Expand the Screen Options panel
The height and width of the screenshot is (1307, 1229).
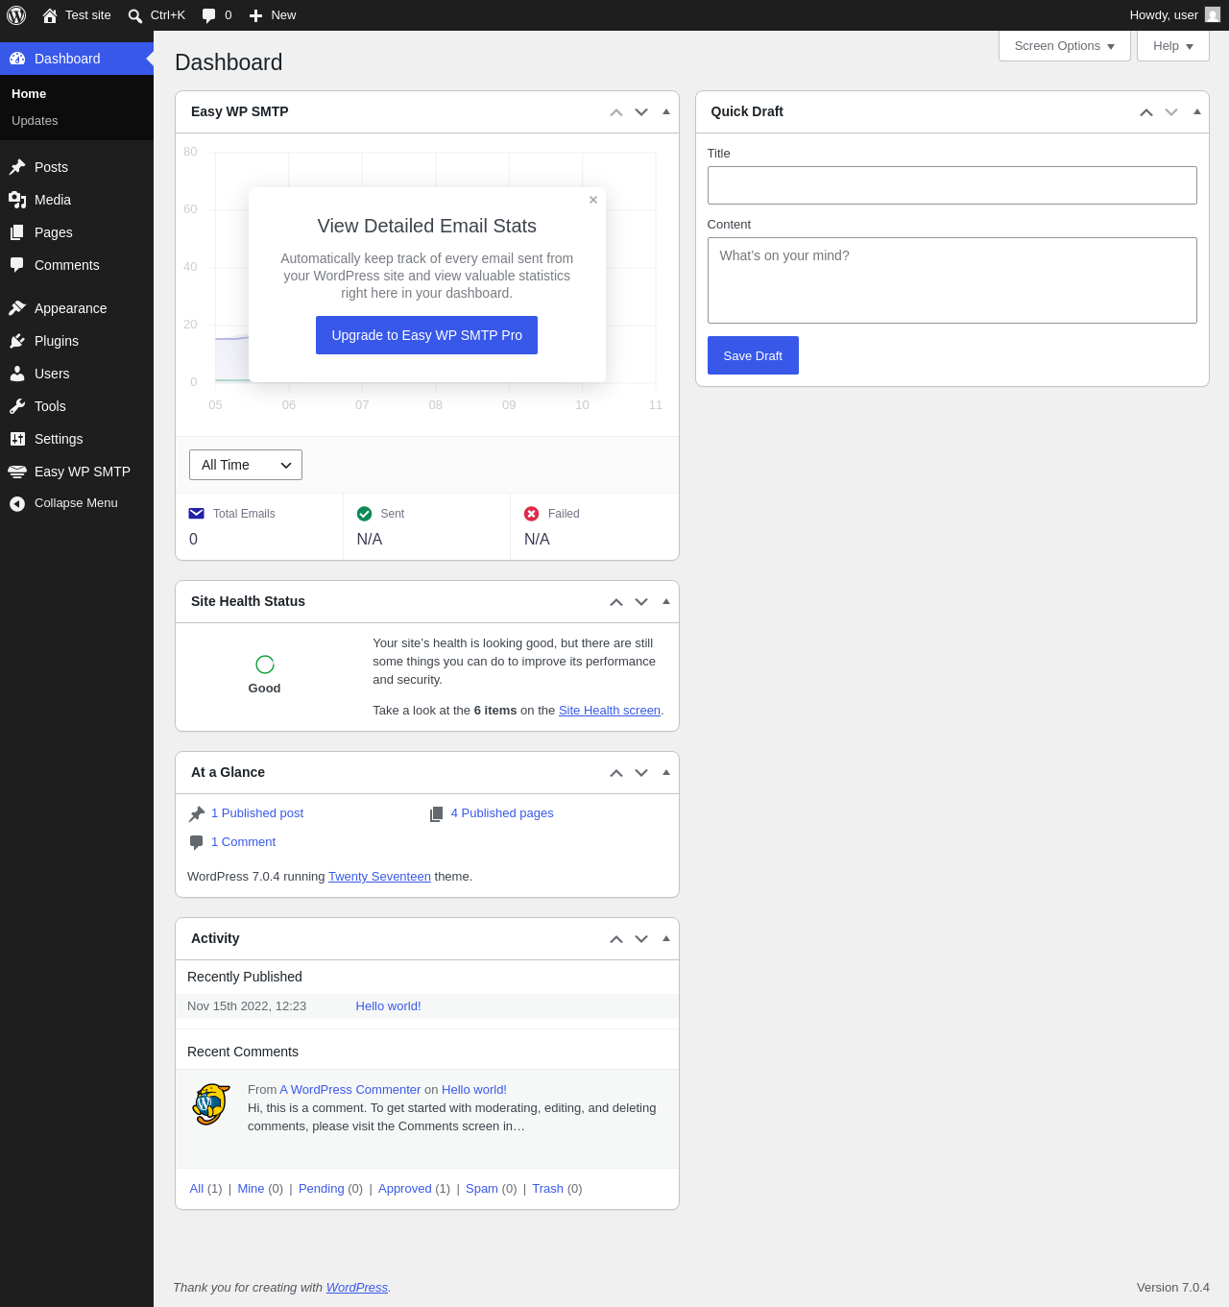(x=1065, y=46)
